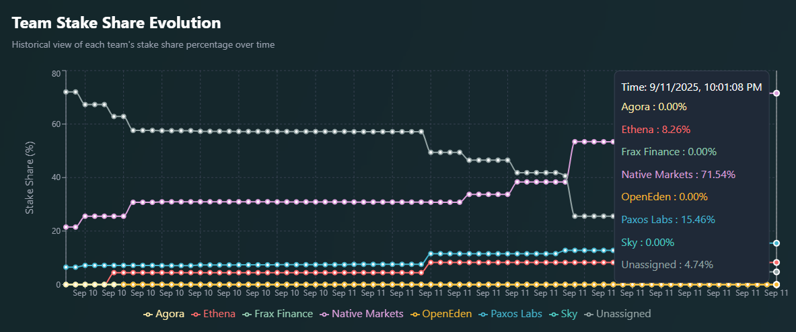Click the Unassigned legend marker icon

(589, 315)
